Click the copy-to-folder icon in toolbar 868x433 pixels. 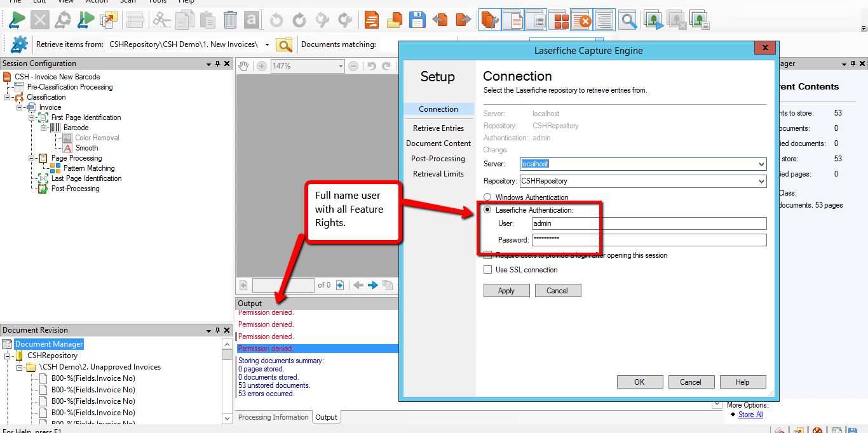coord(109,20)
